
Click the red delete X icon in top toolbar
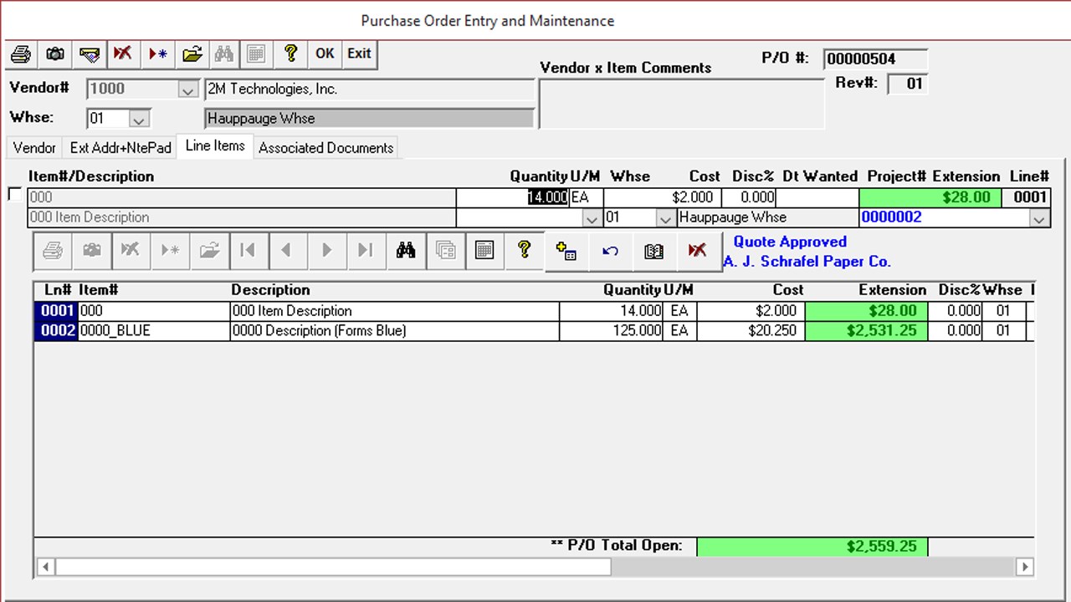coord(123,54)
